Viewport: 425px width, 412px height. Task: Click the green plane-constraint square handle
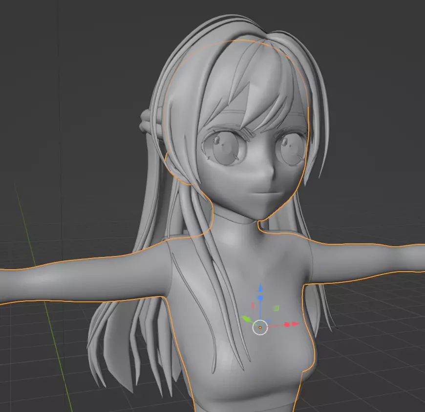[276, 308]
